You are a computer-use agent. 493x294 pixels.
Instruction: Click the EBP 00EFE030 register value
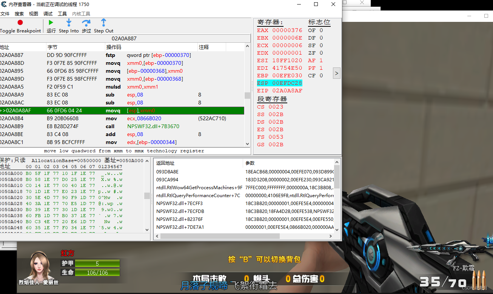[280, 75]
